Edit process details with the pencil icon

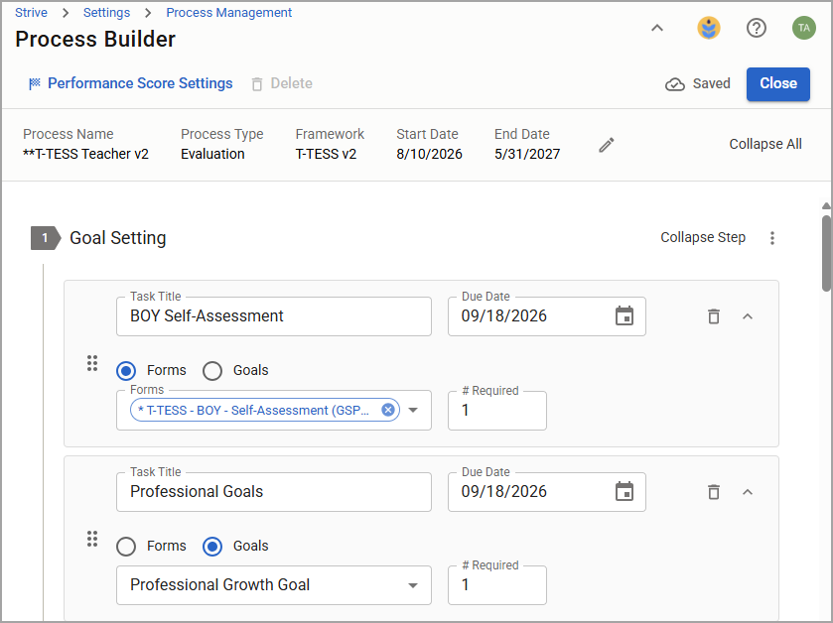607,145
